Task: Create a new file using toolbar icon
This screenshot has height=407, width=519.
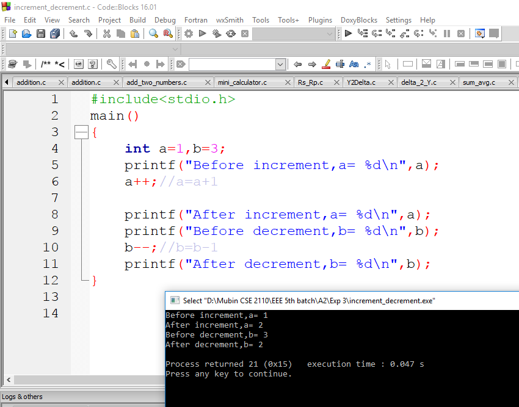Action: click(x=14, y=34)
